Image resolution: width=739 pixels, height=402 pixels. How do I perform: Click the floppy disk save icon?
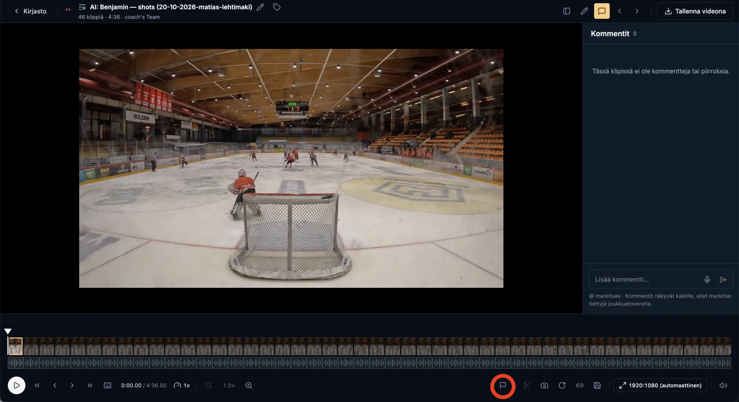pos(597,385)
